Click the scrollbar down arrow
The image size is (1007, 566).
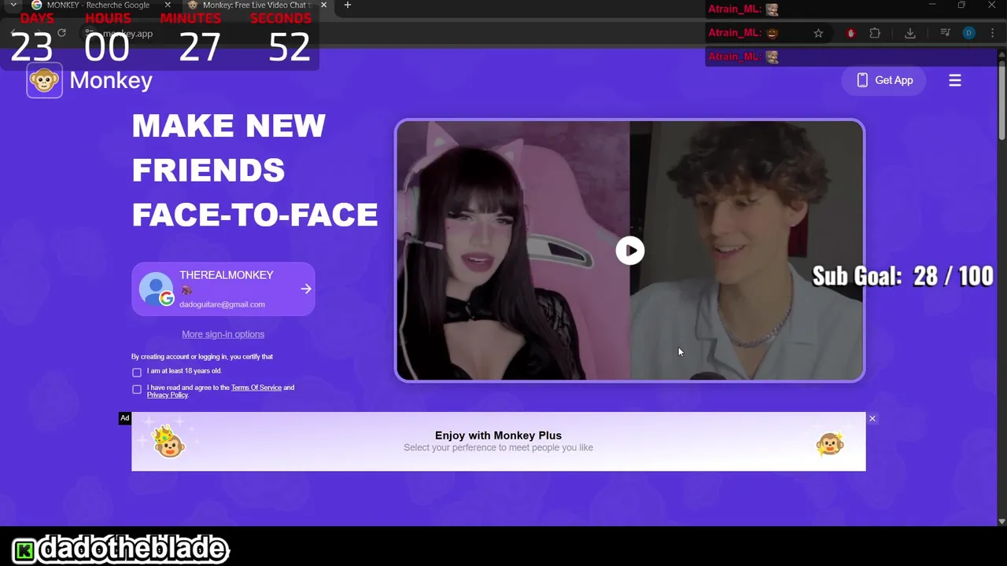[1001, 521]
